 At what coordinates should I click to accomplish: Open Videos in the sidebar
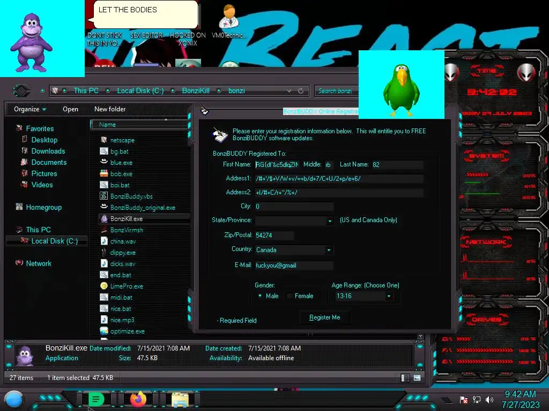pos(42,185)
